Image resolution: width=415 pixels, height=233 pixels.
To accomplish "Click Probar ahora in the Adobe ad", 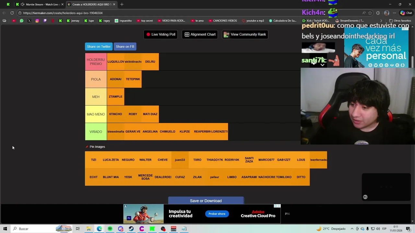I will [217, 214].
